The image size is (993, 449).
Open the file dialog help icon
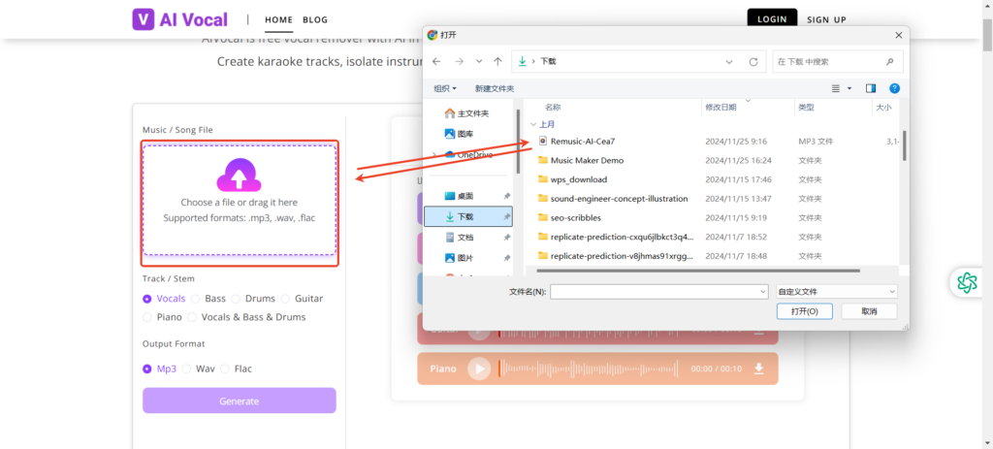[894, 88]
